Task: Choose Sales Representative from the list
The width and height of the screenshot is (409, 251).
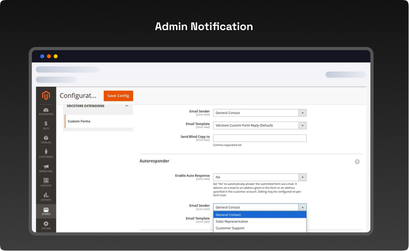Action: (x=232, y=221)
